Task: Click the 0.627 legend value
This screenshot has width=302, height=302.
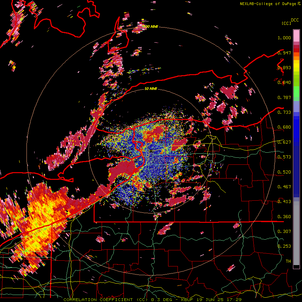Action: coord(284,142)
